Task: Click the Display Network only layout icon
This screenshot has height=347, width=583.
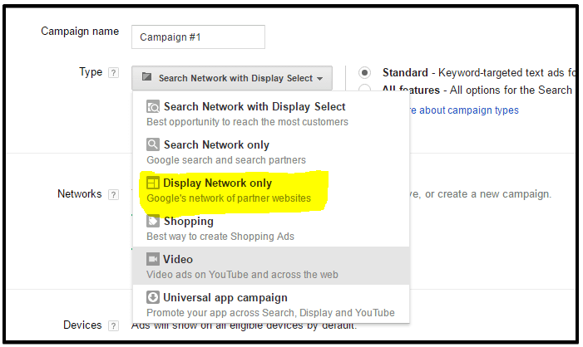Action: click(x=152, y=183)
